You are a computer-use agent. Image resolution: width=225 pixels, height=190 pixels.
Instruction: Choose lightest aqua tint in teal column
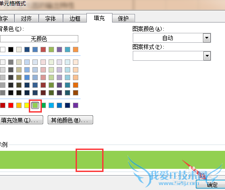pyautogui.click(x=67, y=62)
